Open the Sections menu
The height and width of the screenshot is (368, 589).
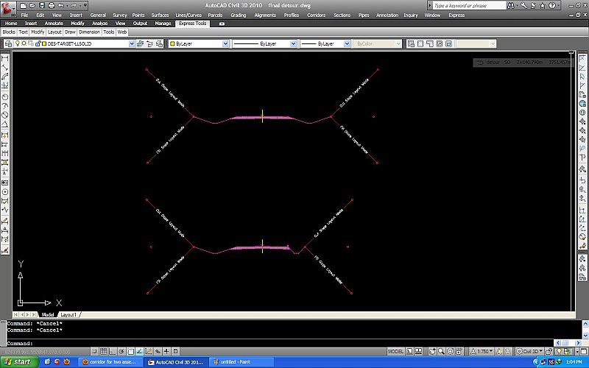click(342, 15)
